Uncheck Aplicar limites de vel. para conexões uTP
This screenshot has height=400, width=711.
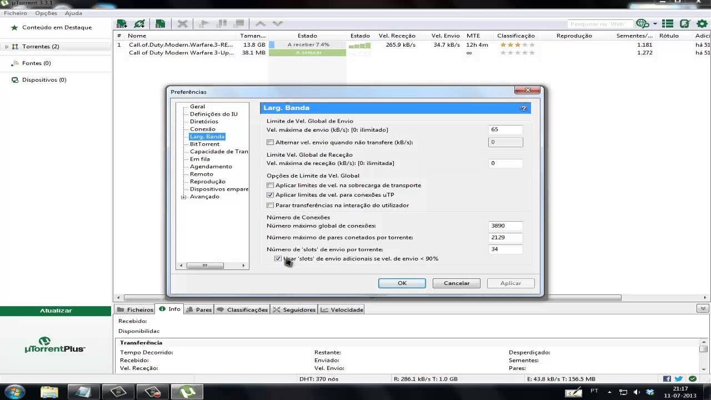pos(271,195)
